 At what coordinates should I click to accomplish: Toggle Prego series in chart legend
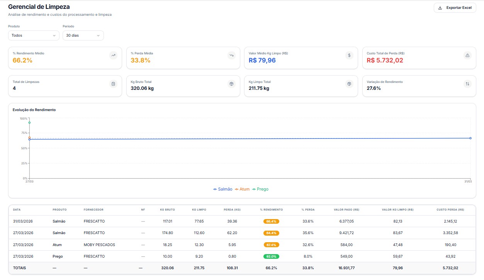tap(260, 189)
